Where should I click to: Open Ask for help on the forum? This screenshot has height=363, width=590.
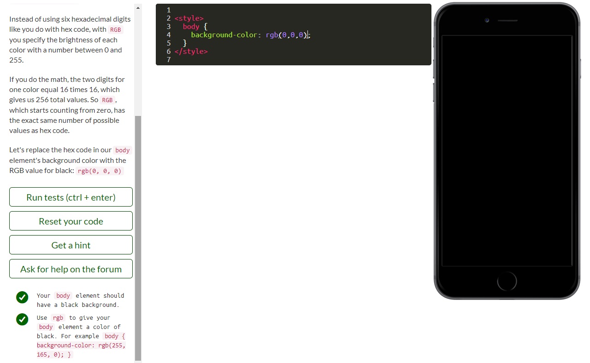(x=71, y=269)
